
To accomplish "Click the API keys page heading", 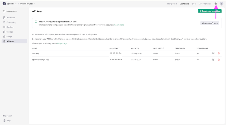I will pos(37,11).
